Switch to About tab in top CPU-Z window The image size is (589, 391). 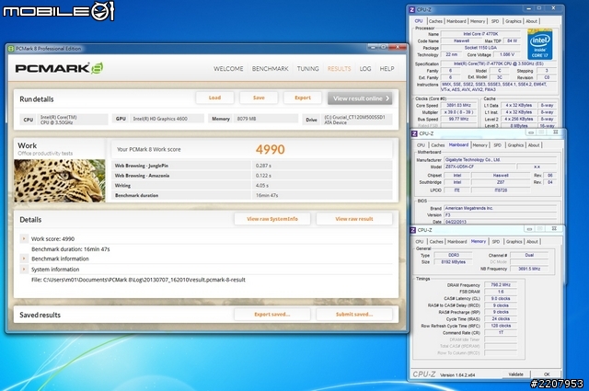click(x=532, y=21)
